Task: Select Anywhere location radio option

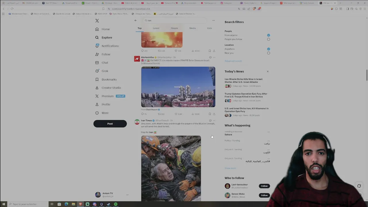Action: click(x=269, y=49)
